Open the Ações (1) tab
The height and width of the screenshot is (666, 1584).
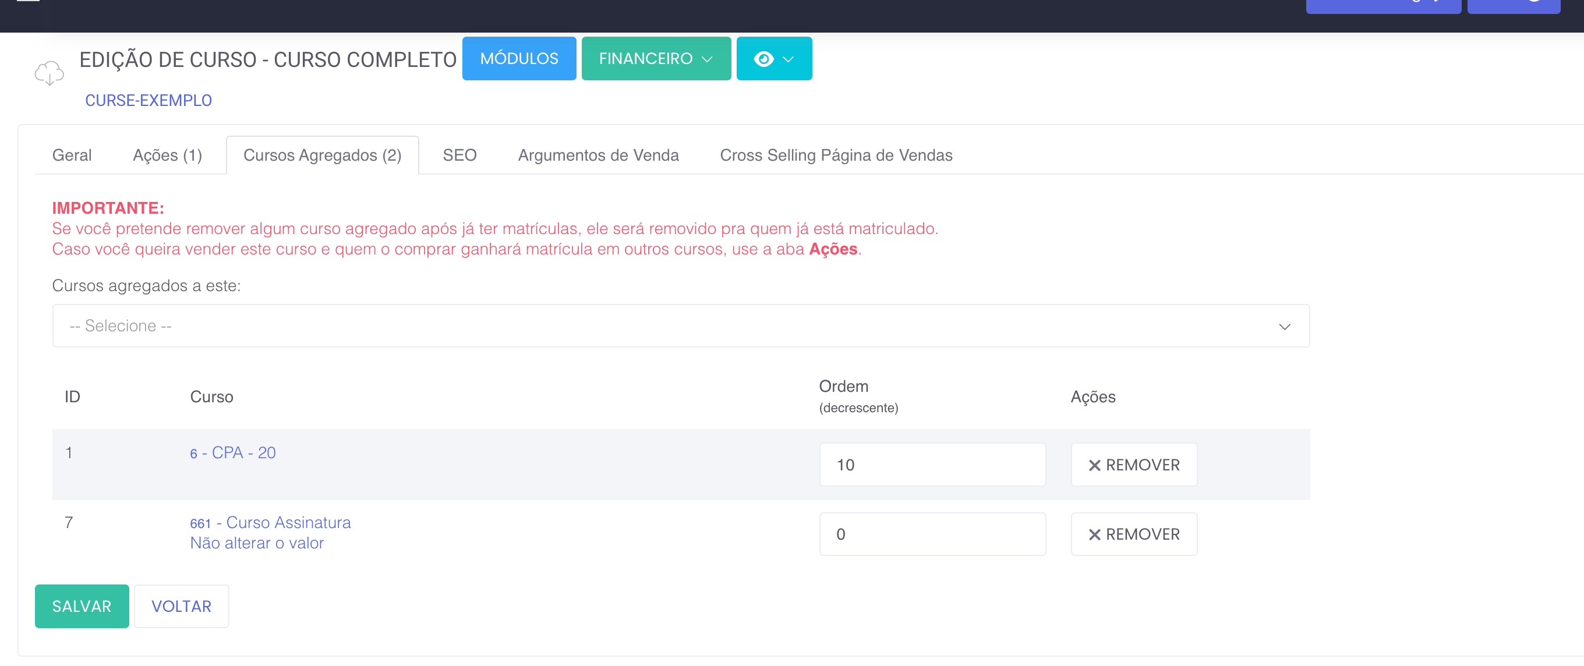click(x=167, y=155)
